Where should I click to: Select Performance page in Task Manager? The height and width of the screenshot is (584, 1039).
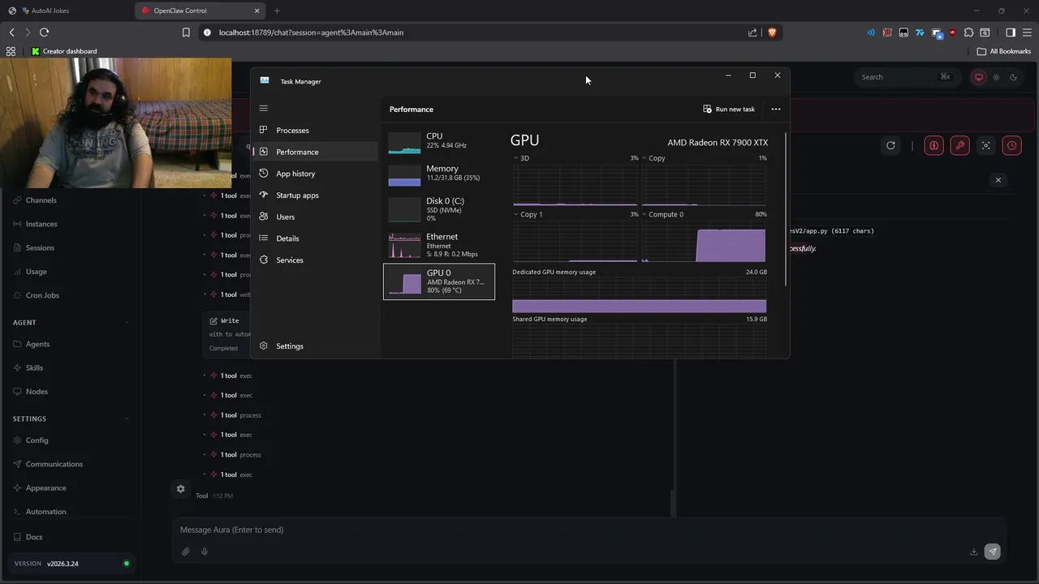tap(315, 152)
